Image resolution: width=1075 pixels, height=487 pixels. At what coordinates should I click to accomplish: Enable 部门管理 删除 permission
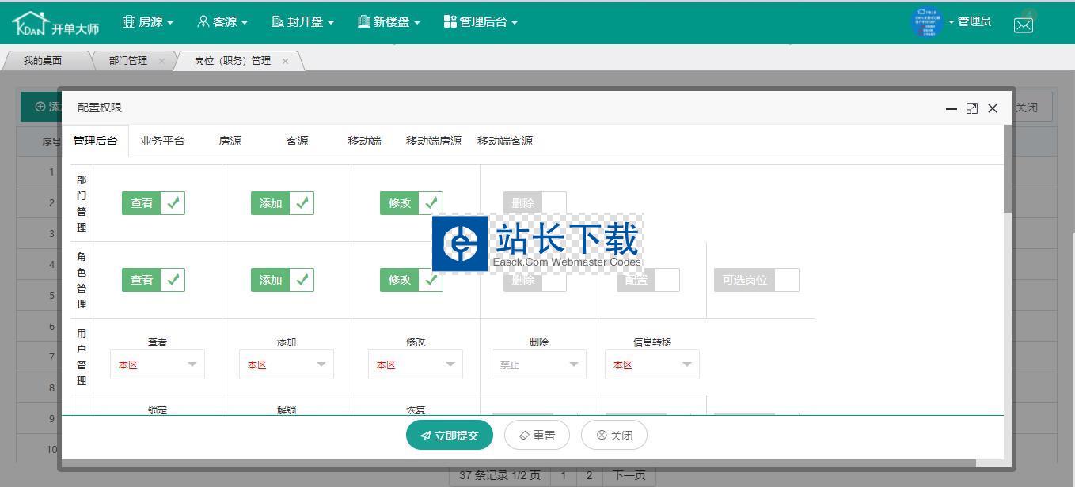[534, 203]
